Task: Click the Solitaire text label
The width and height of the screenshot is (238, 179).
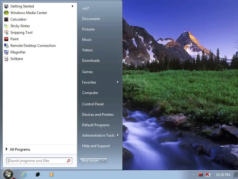Action: tap(17, 58)
